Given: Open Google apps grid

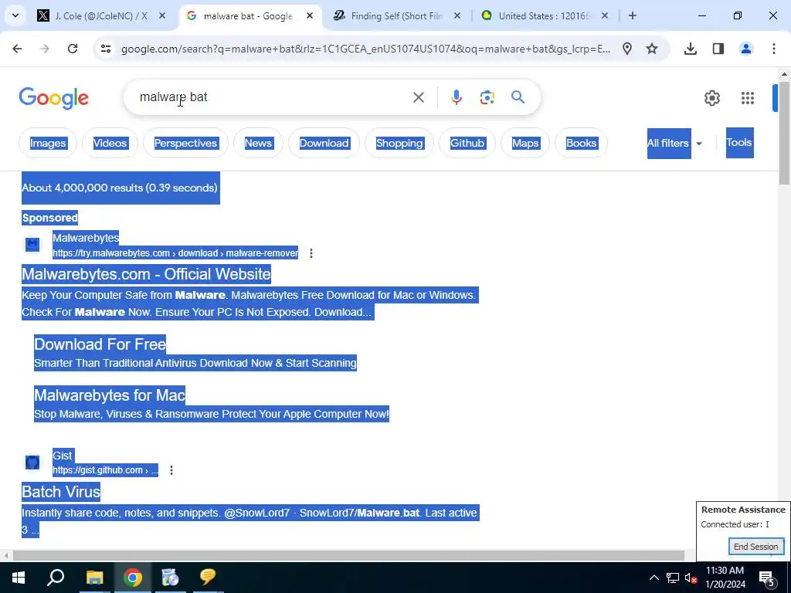Looking at the screenshot, I should [x=748, y=98].
